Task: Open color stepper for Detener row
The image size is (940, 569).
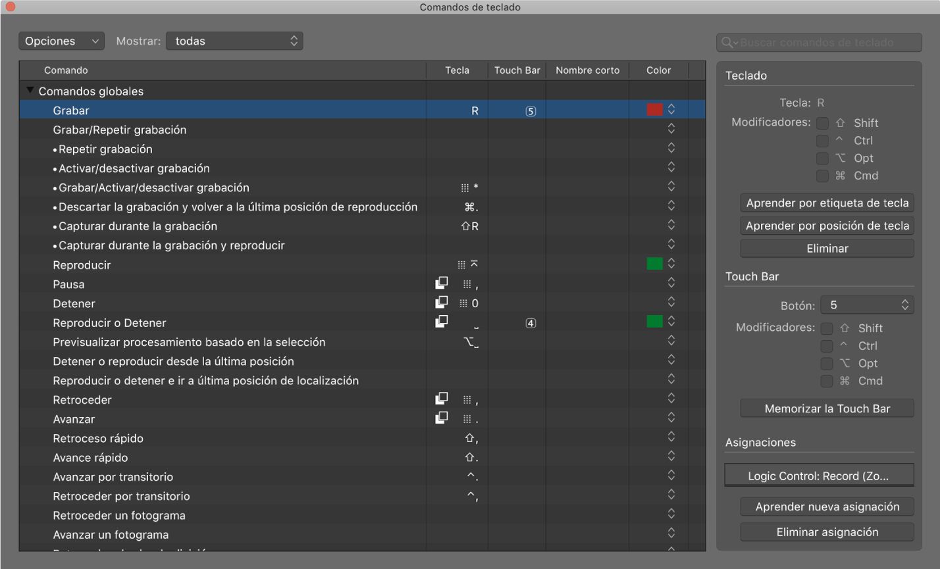Action: [x=671, y=301]
